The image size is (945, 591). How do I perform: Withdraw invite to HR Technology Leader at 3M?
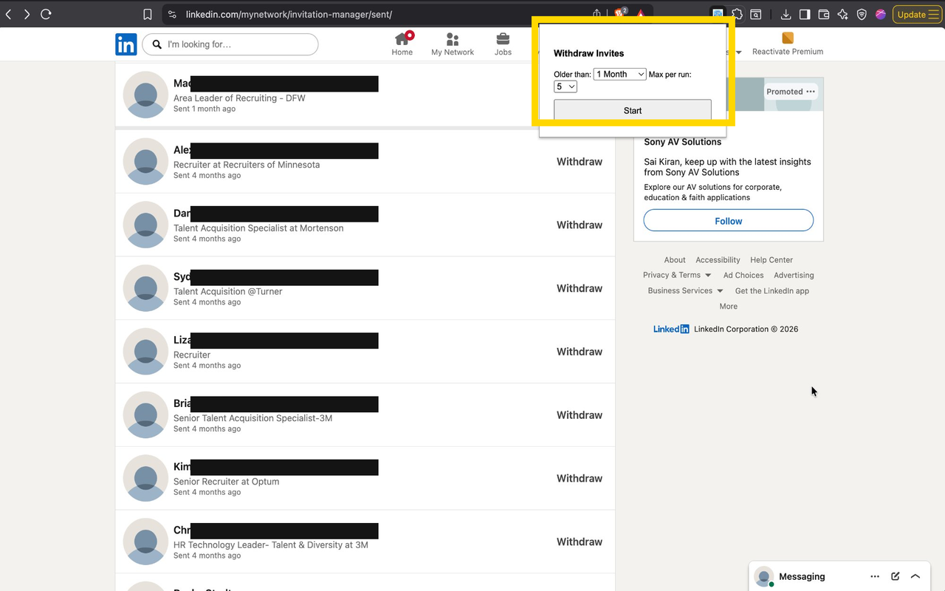[x=580, y=542]
